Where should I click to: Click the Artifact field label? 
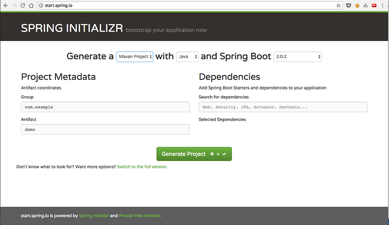(29, 120)
